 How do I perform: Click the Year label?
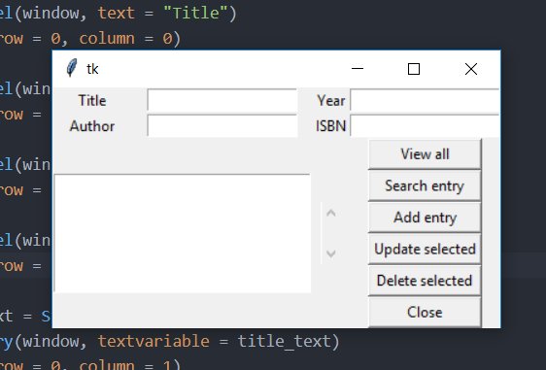(330, 101)
